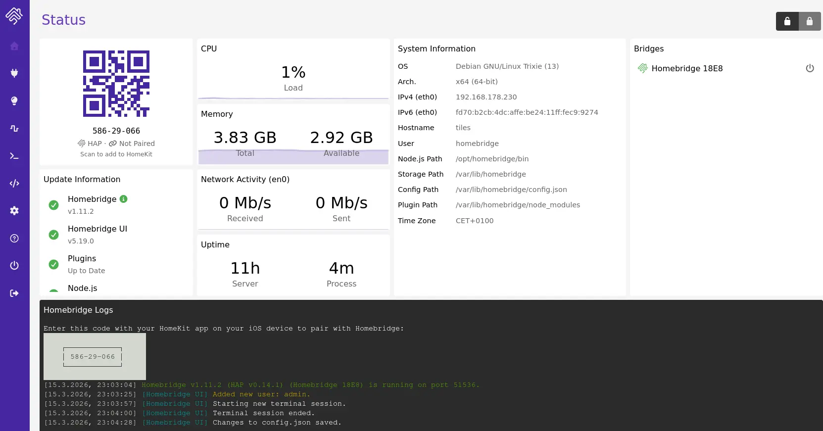Go to the Home status page icon
Viewport: 823px width, 431px height.
pos(14,46)
